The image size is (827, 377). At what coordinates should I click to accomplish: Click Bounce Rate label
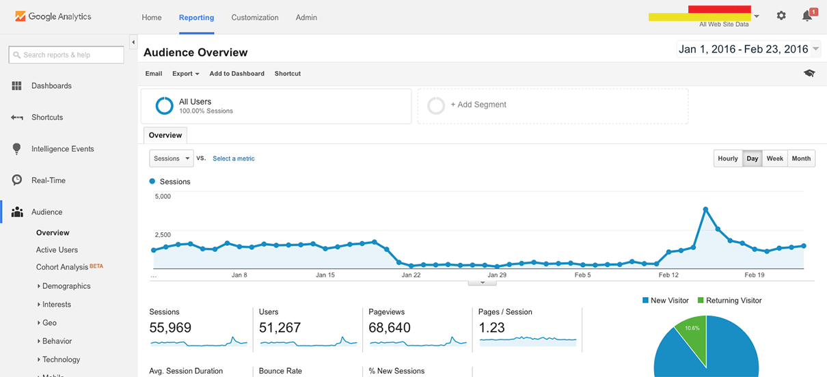coord(280,371)
